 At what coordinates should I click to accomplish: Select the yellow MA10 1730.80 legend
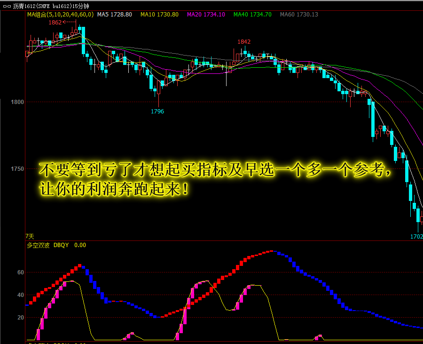[159, 15]
